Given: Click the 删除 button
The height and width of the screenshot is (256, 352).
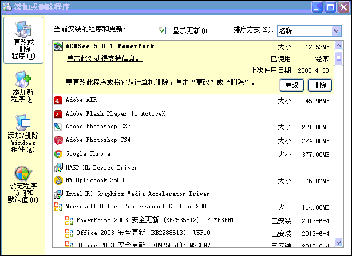Looking at the screenshot, I should click(320, 85).
